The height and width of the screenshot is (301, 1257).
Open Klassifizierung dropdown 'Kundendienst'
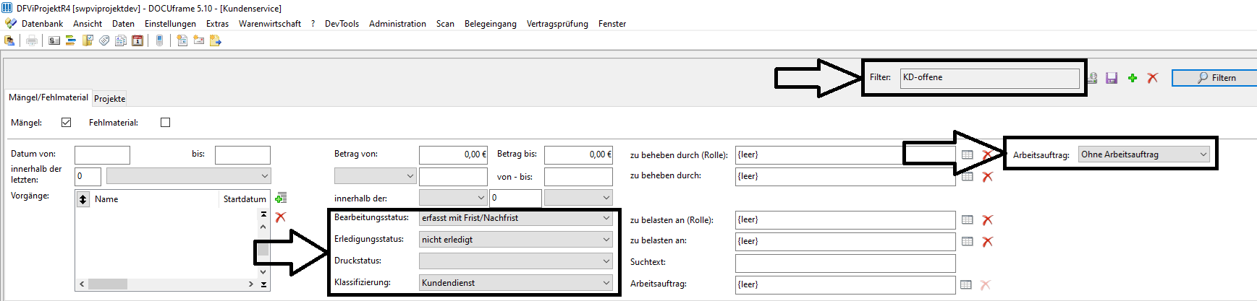516,283
